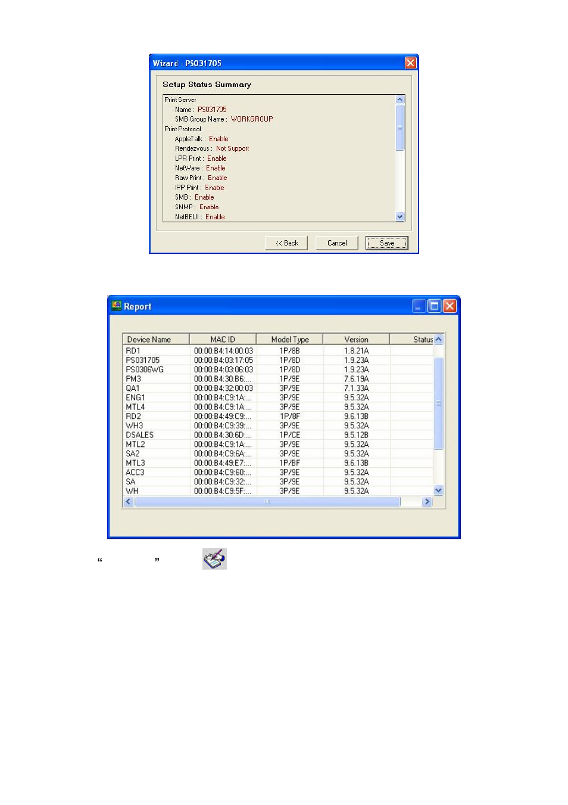
Task: Close the Report window
Action: [x=450, y=306]
